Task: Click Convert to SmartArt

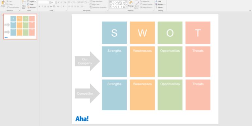Action: pyautogui.click(x=99, y=8)
